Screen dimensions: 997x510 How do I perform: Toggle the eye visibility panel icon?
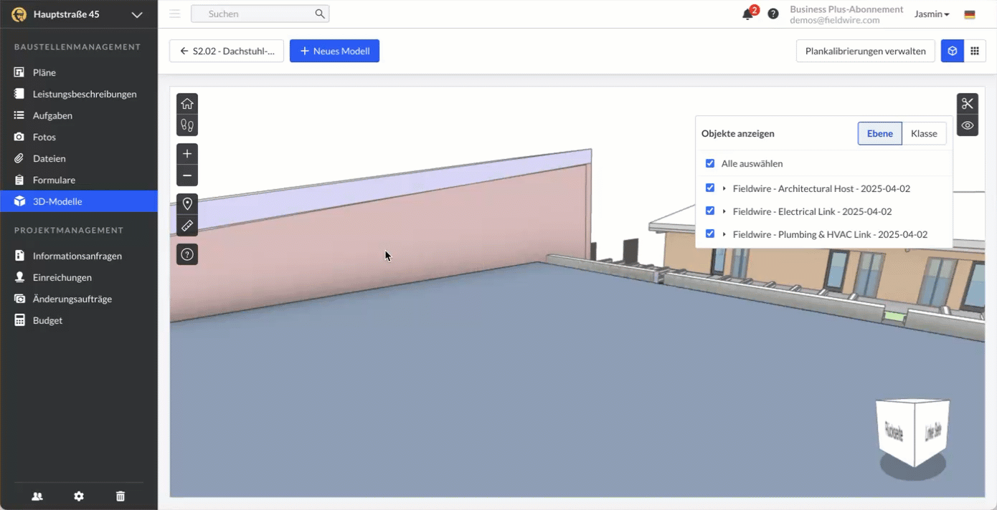click(968, 125)
